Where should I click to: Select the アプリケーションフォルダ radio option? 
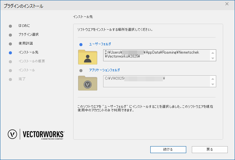81,70
